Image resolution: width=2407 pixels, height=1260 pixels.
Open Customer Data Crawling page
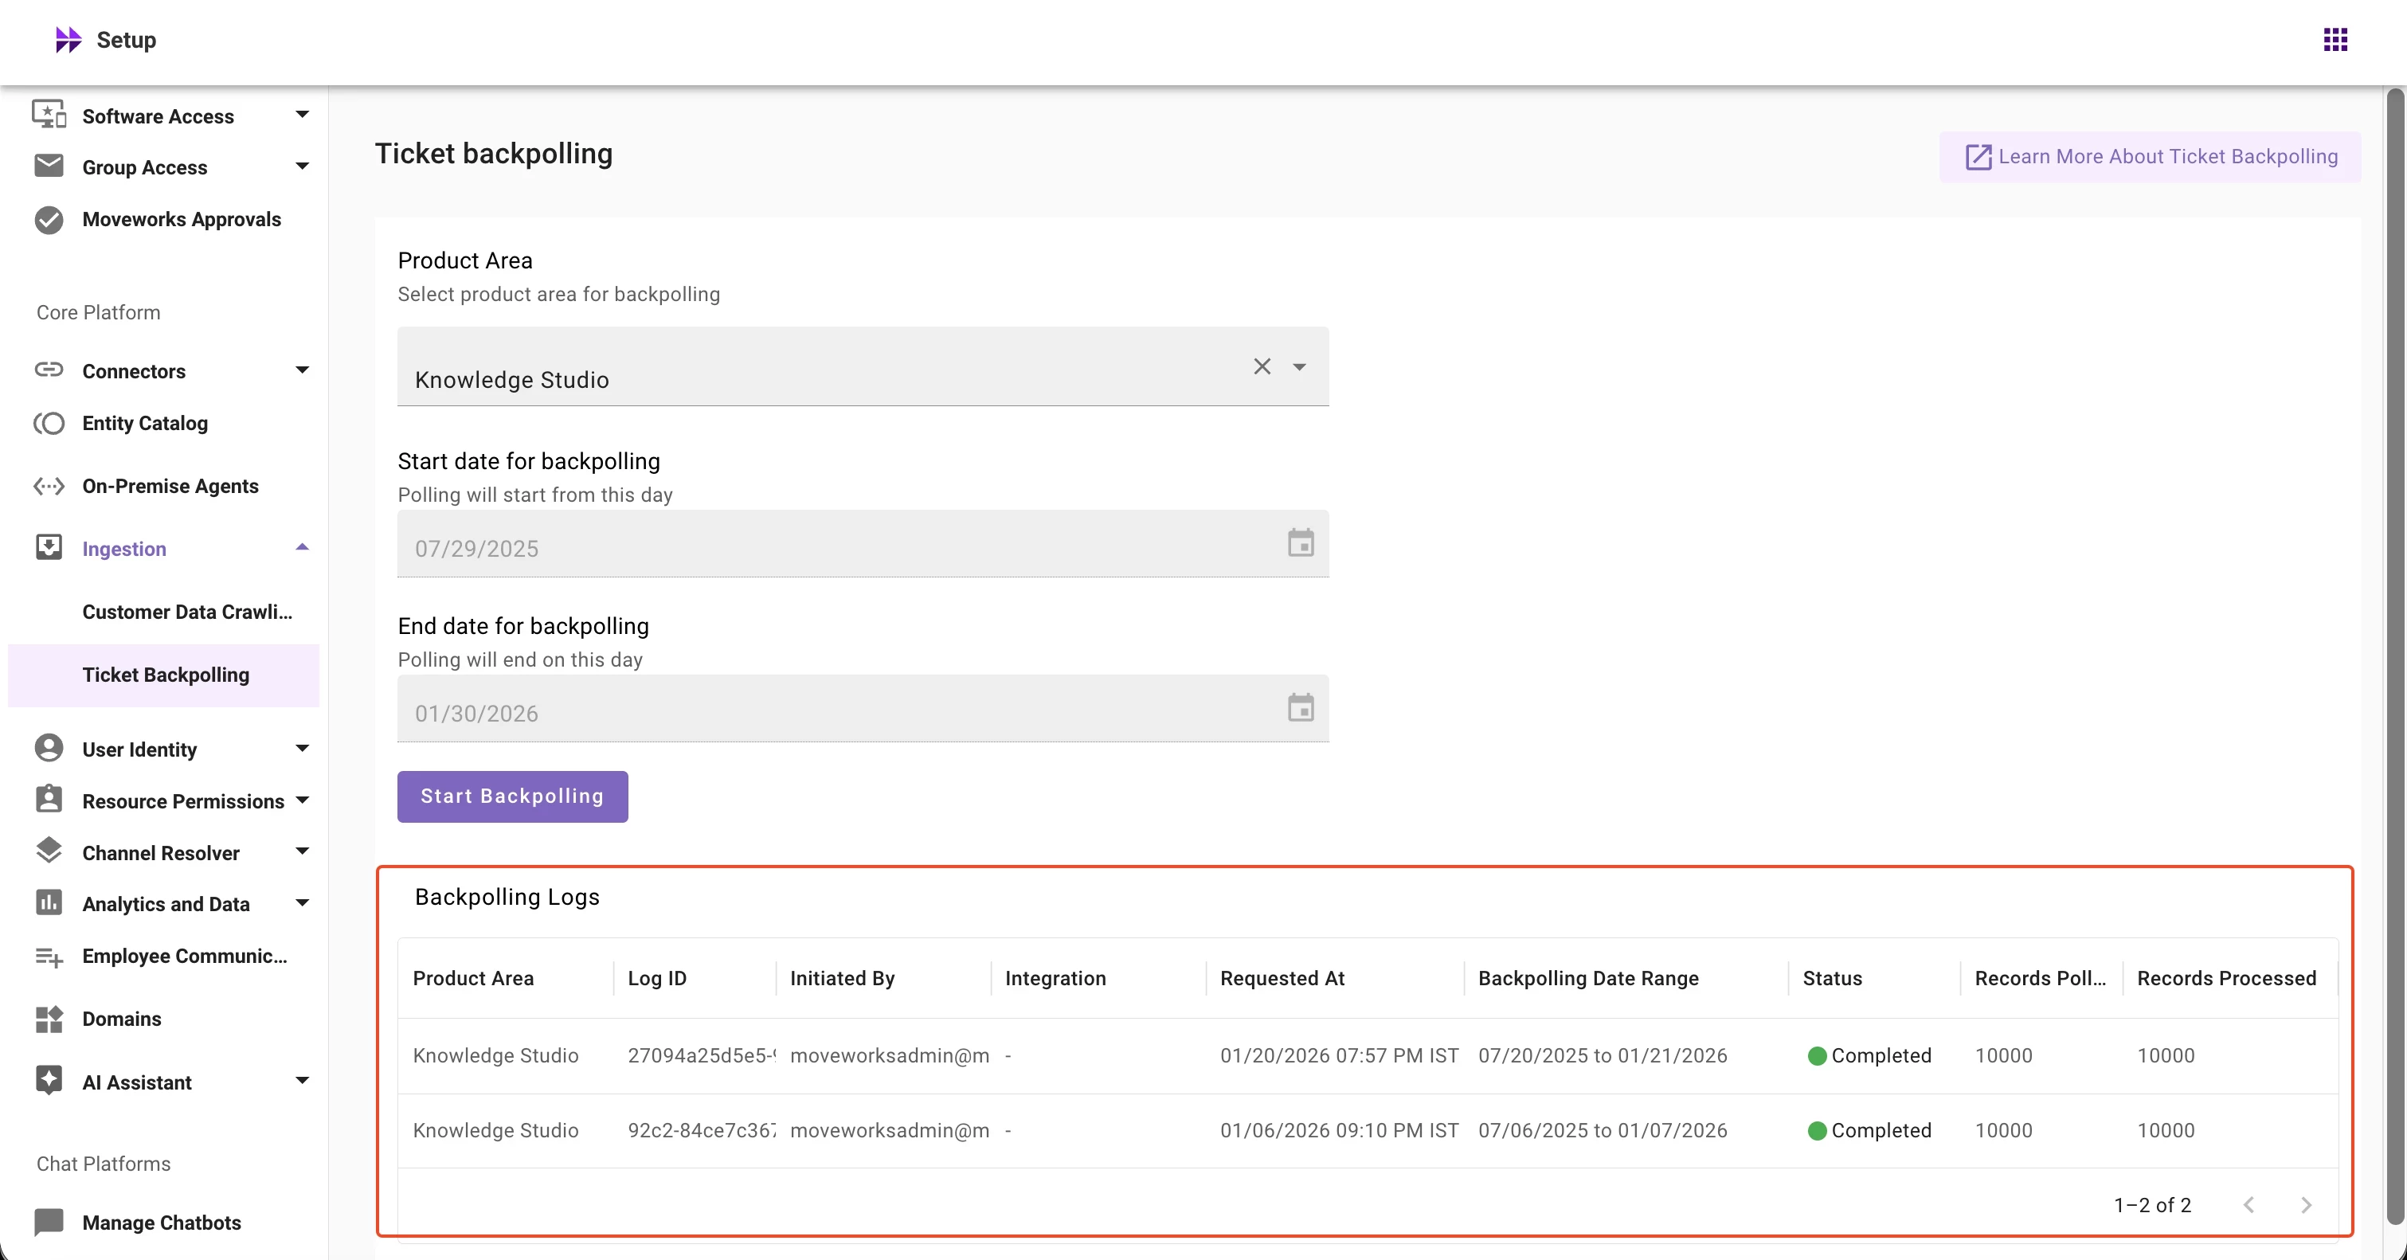pyautogui.click(x=187, y=612)
